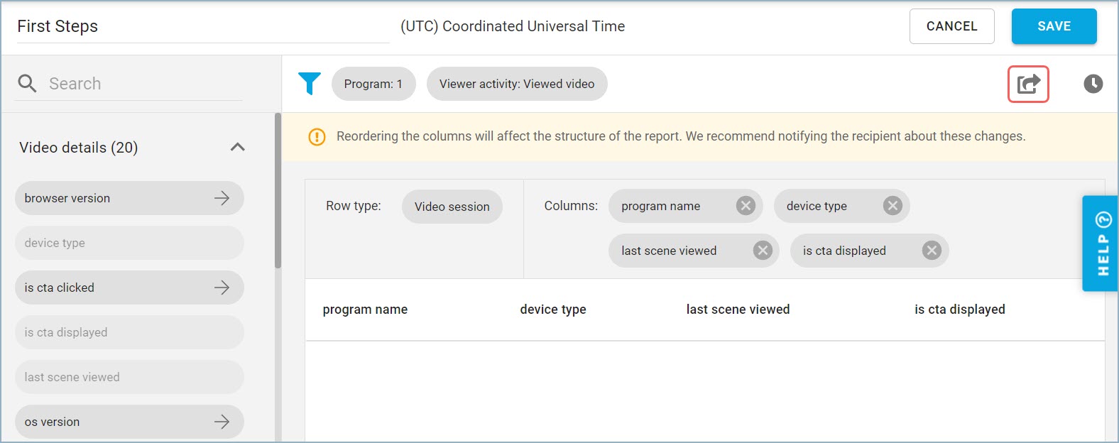Click the search magnifier icon
The height and width of the screenshot is (443, 1119).
tap(27, 84)
